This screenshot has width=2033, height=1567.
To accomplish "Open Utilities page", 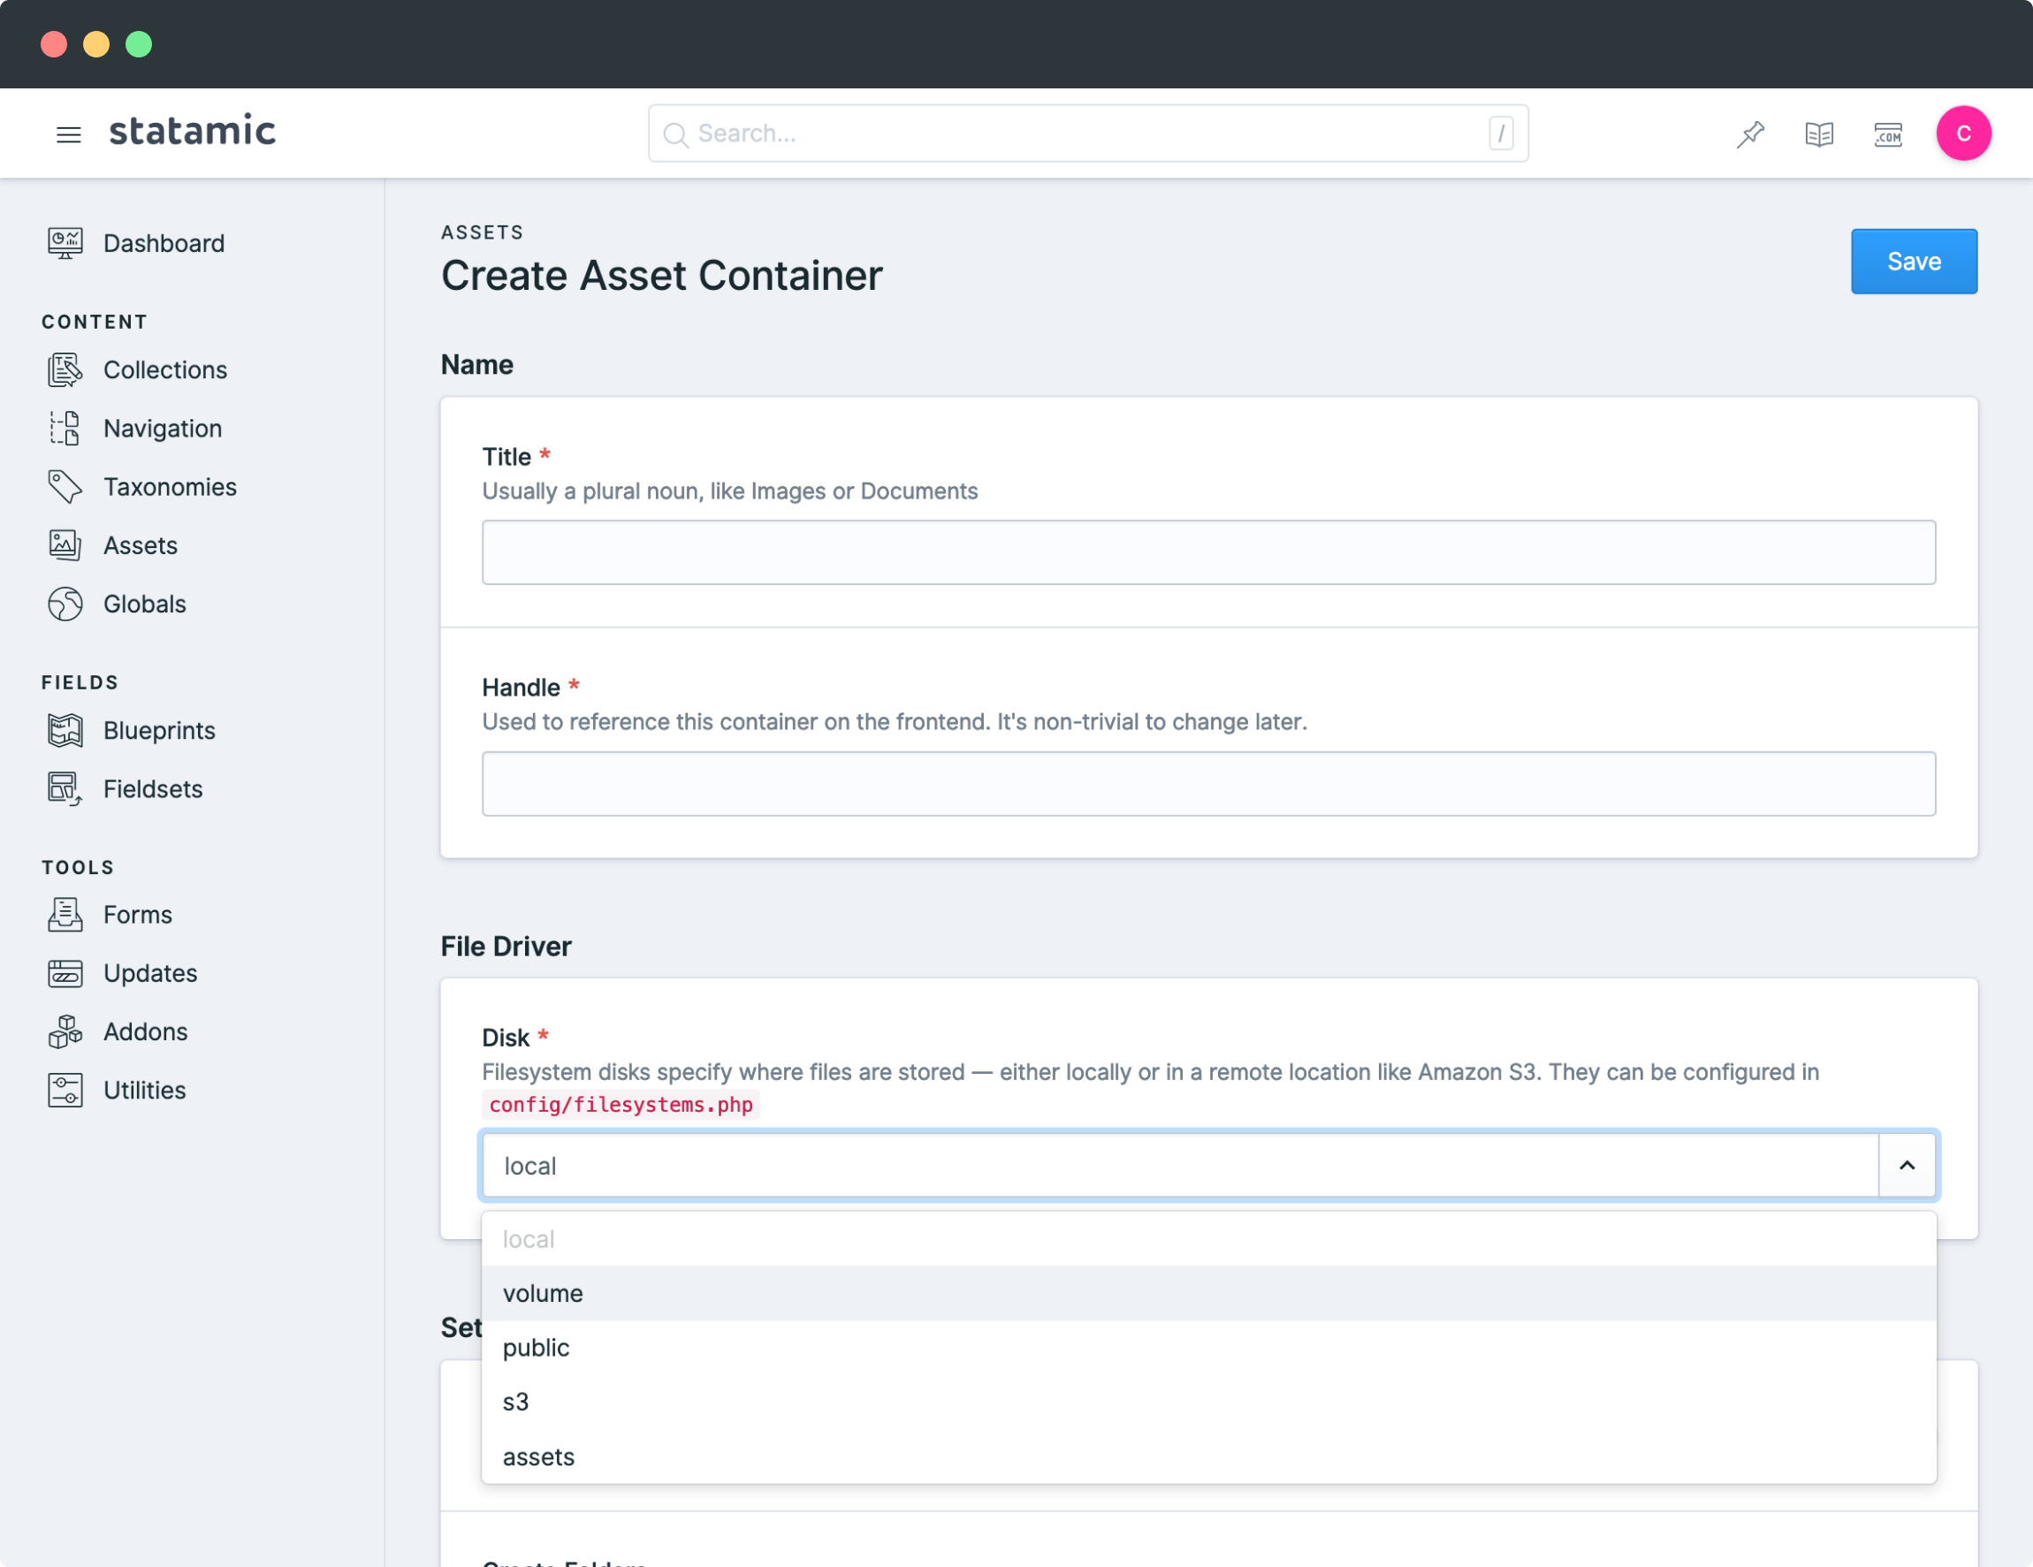I will (x=144, y=1091).
